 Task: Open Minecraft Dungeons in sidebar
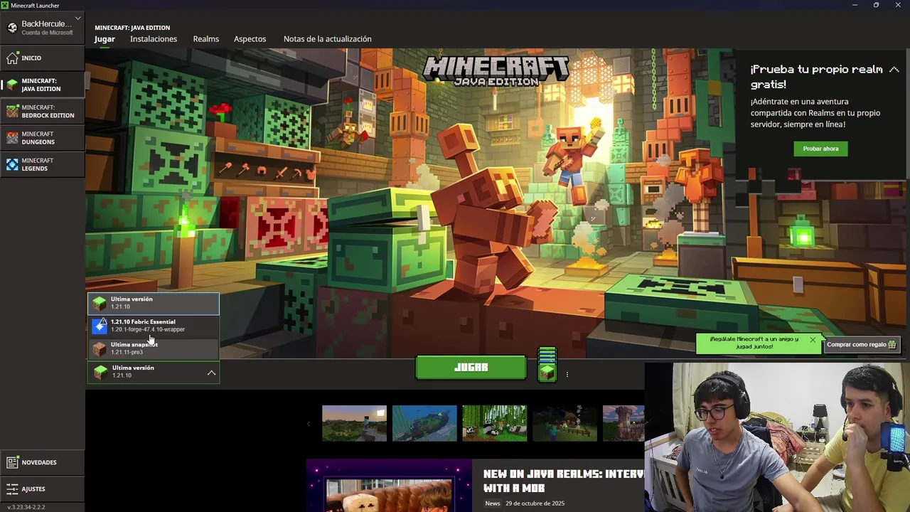(x=43, y=138)
